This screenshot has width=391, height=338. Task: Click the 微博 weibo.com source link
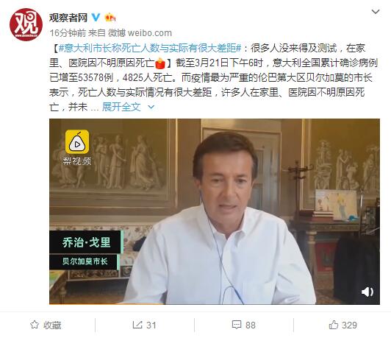[x=140, y=33]
